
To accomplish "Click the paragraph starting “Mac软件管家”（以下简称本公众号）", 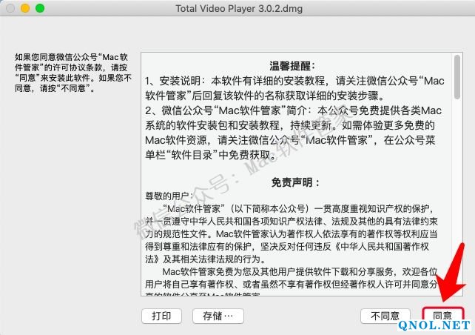I will coord(292,234).
